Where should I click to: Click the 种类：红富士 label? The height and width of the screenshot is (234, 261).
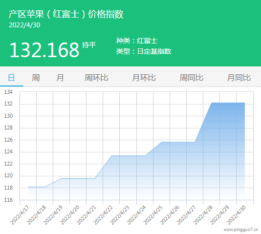click(137, 41)
